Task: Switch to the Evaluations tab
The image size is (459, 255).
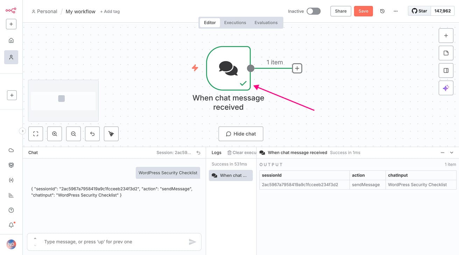Action: tap(266, 22)
